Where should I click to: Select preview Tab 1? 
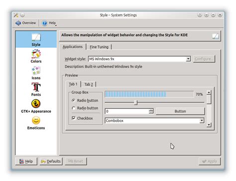coord(73,84)
